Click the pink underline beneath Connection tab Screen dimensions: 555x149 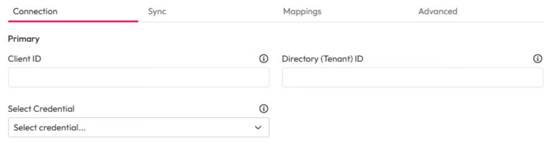click(x=73, y=21)
